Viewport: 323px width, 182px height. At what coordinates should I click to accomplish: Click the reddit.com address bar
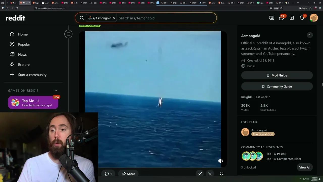pyautogui.click(x=151, y=8)
